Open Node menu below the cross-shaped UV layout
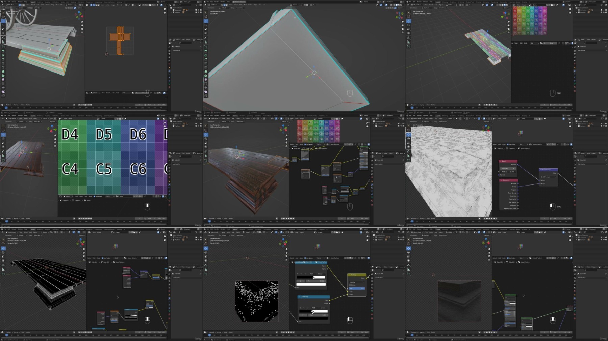608x341 pixels. 118,93
